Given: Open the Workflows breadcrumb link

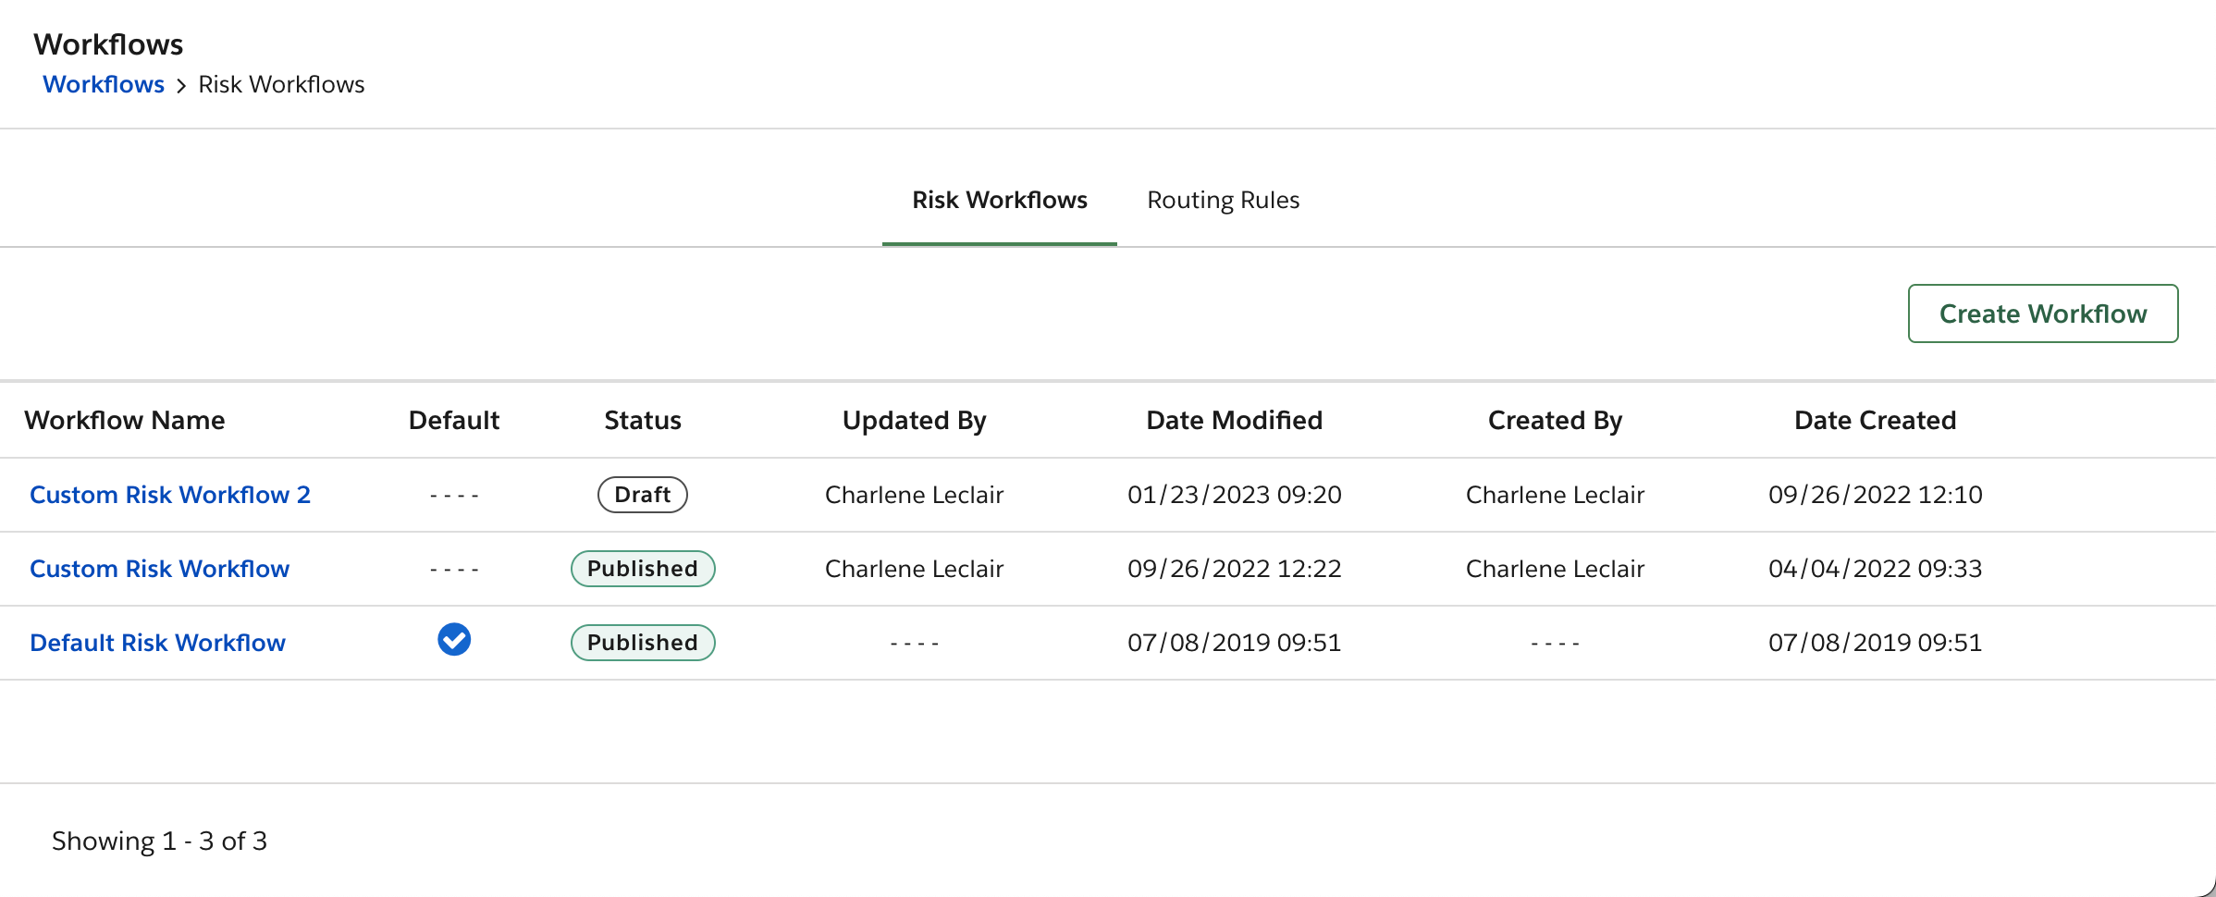Looking at the screenshot, I should pyautogui.click(x=103, y=83).
